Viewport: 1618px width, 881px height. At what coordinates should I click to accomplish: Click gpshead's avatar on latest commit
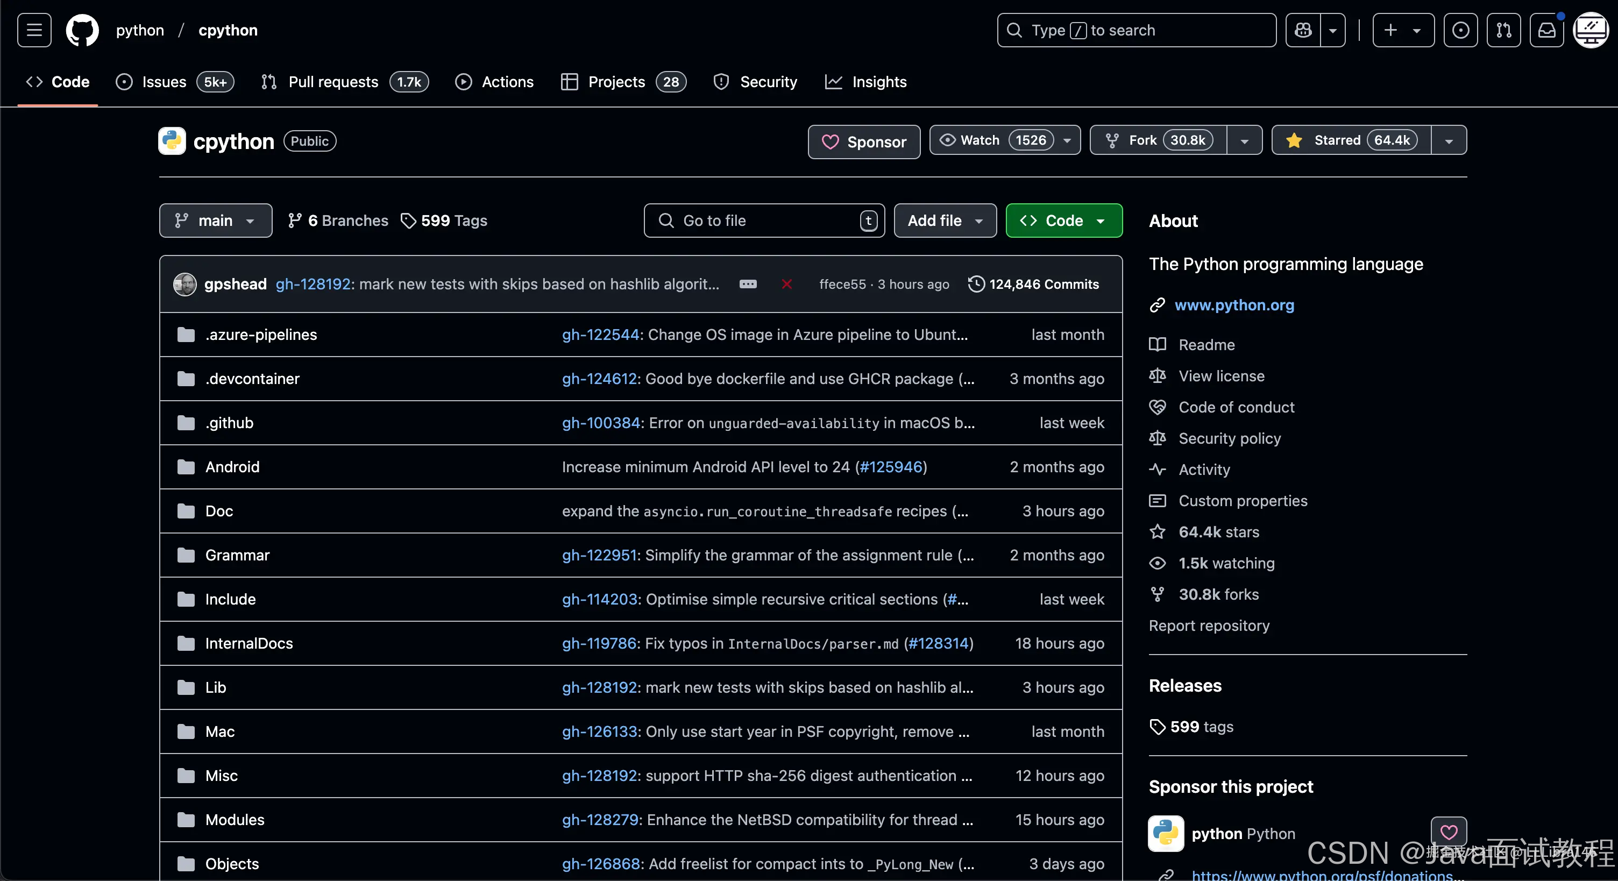pos(184,285)
